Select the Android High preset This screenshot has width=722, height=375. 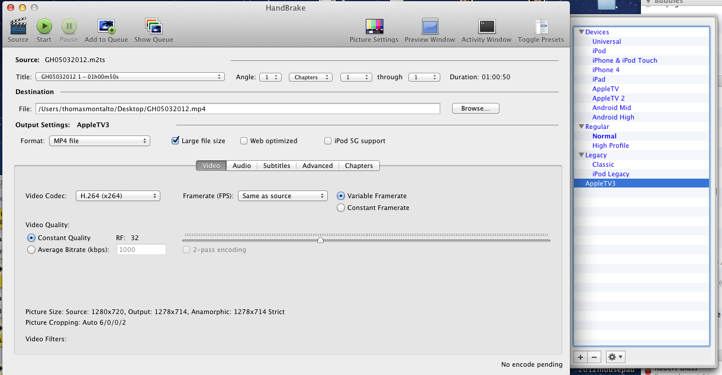click(x=613, y=117)
